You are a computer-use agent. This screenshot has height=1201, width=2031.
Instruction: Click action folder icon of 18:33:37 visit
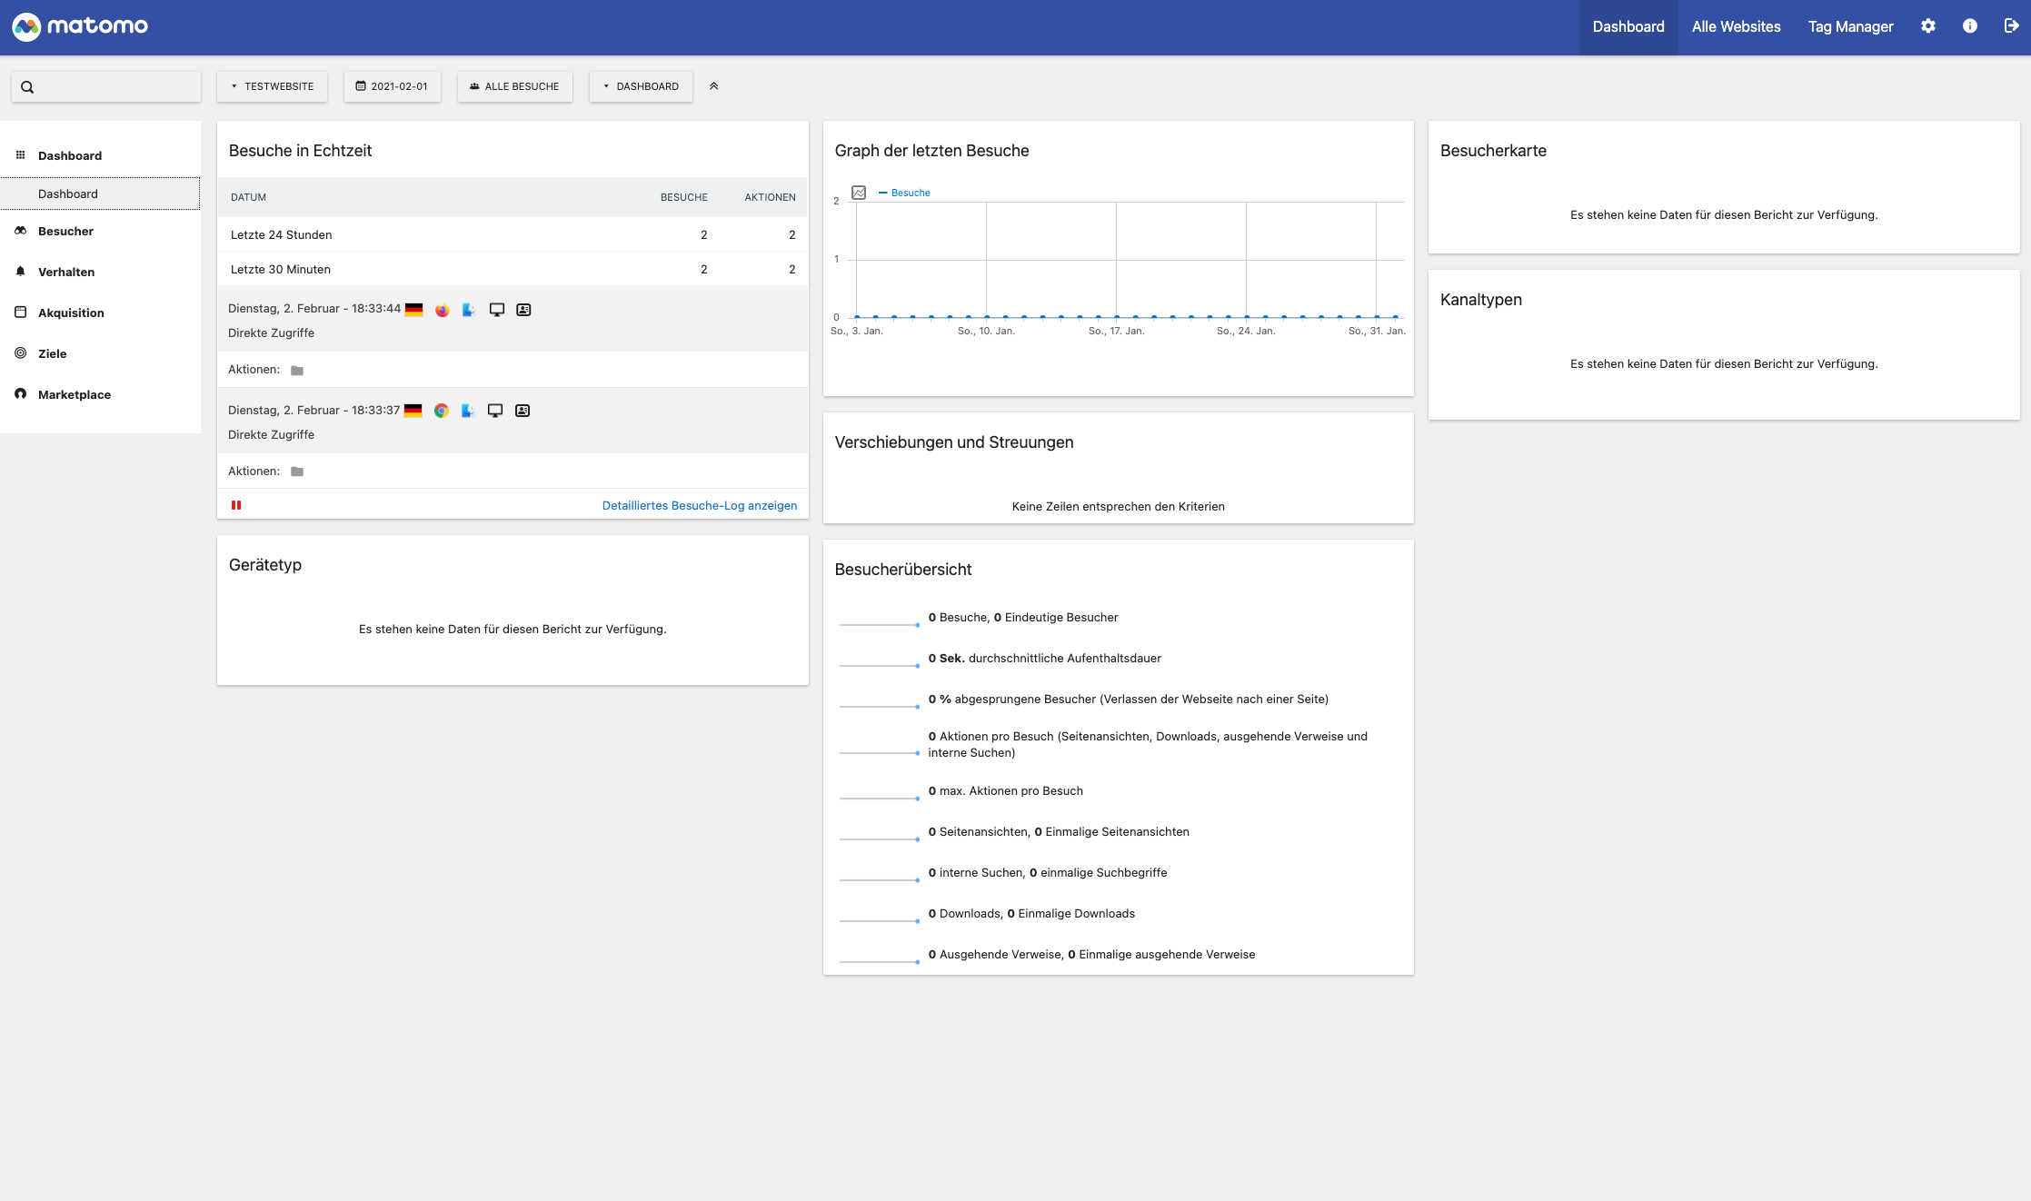click(297, 471)
